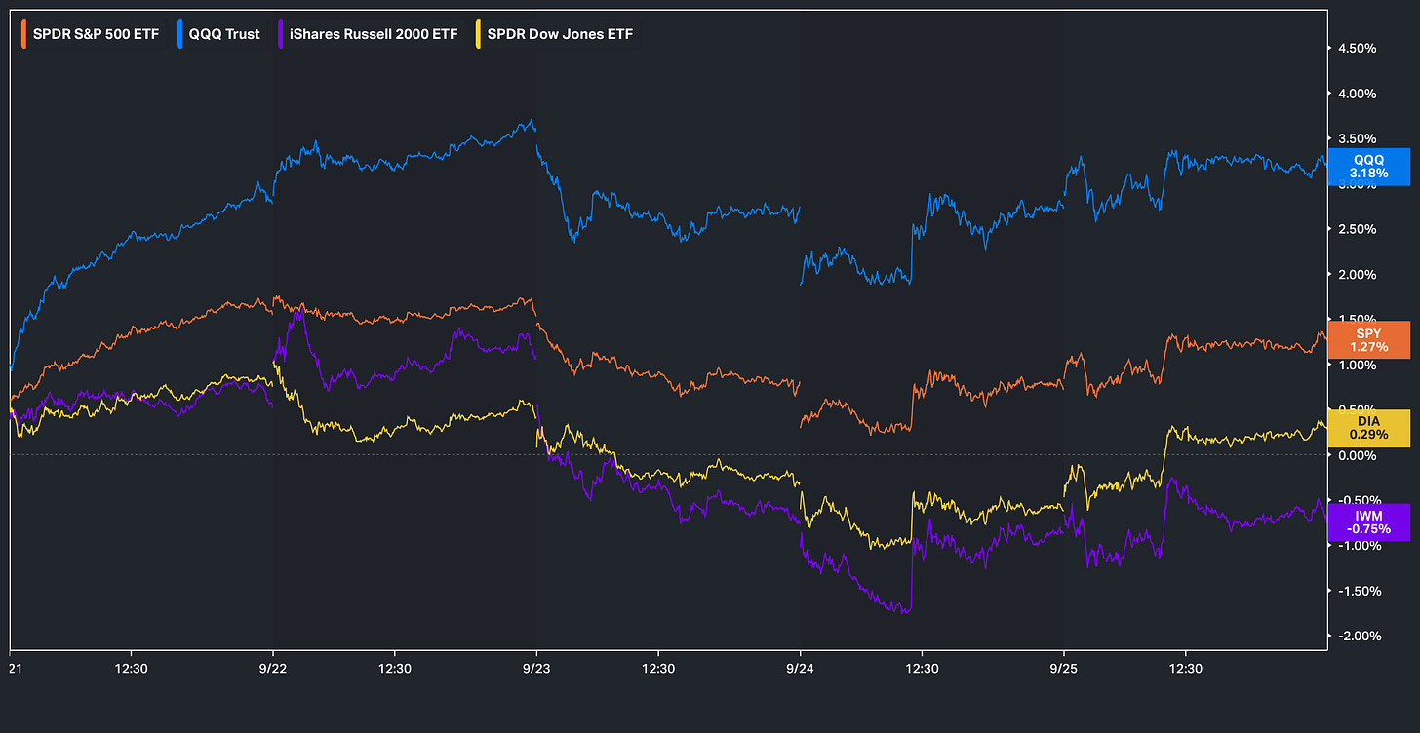This screenshot has height=733, width=1420.
Task: Click the 9/23 date marker
Action: coord(536,670)
